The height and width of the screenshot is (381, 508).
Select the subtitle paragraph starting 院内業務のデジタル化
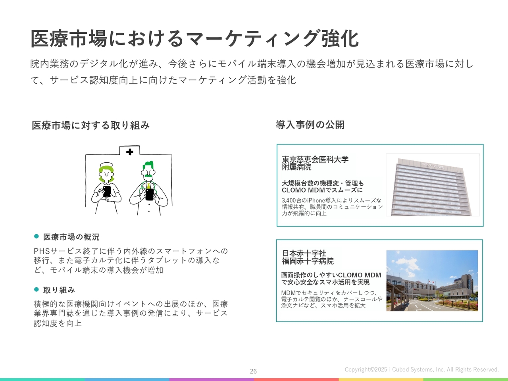click(252, 72)
